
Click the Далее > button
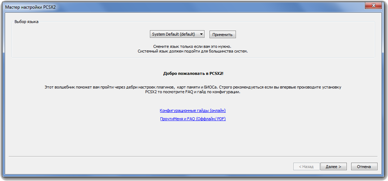click(333, 167)
